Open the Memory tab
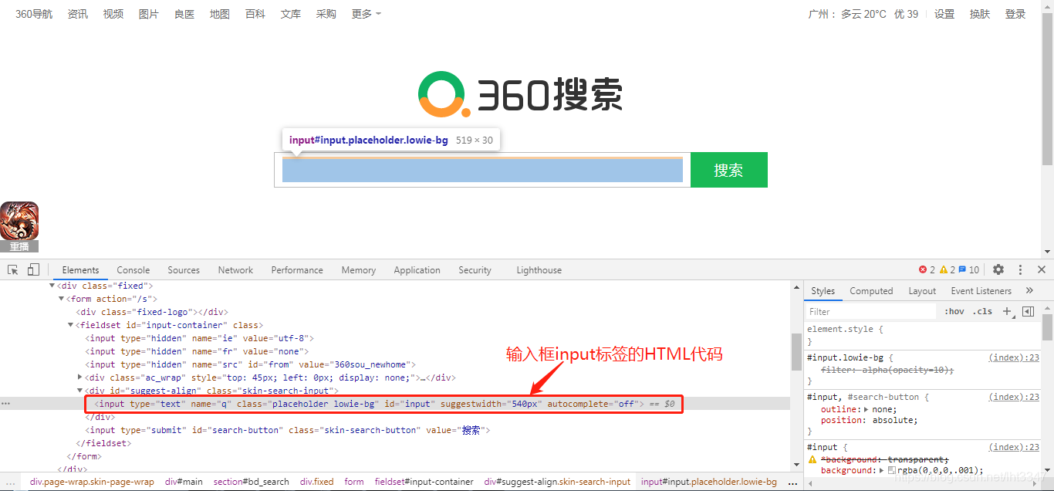 click(359, 270)
